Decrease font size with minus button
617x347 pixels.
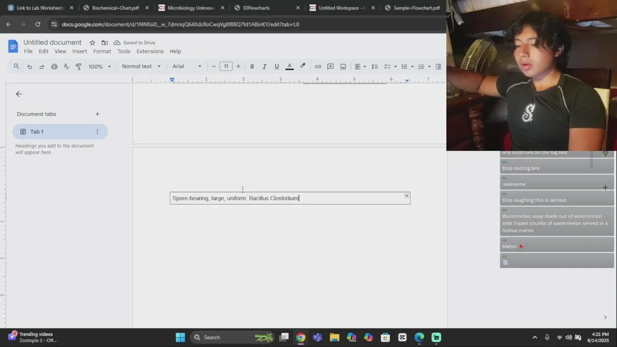tap(214, 67)
